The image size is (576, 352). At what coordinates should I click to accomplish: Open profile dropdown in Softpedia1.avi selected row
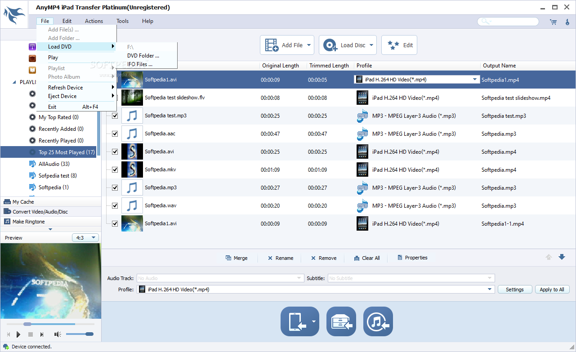475,80
